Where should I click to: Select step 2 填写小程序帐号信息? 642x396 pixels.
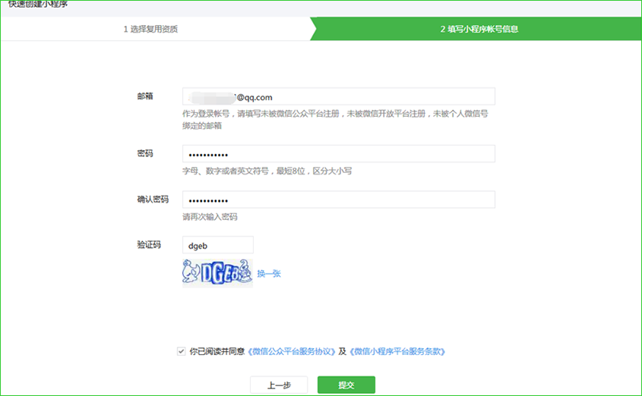[479, 30]
